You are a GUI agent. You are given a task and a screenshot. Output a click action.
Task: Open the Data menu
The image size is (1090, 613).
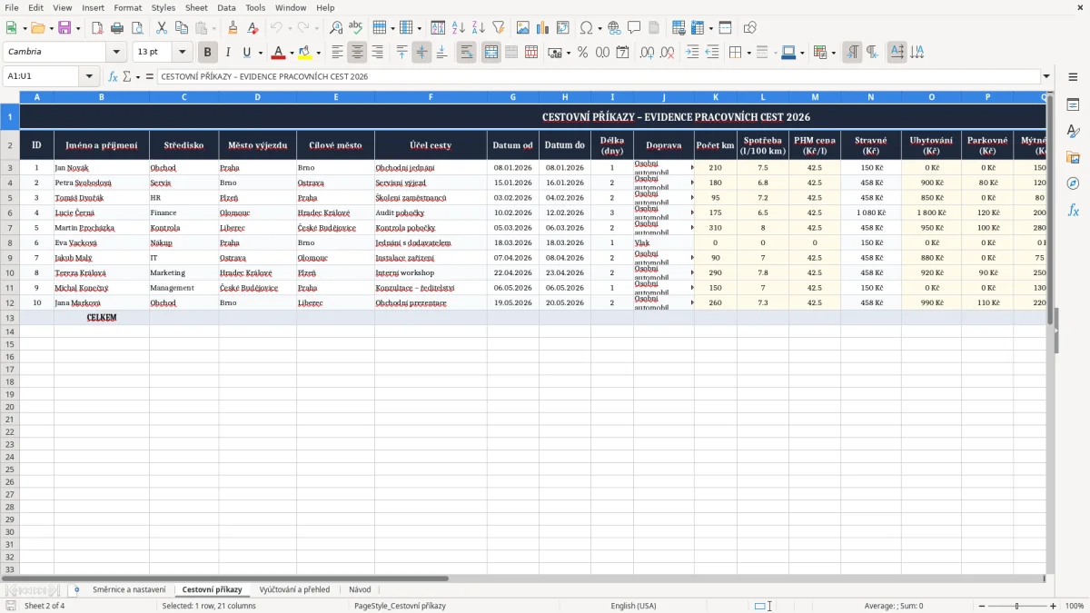pos(226,7)
